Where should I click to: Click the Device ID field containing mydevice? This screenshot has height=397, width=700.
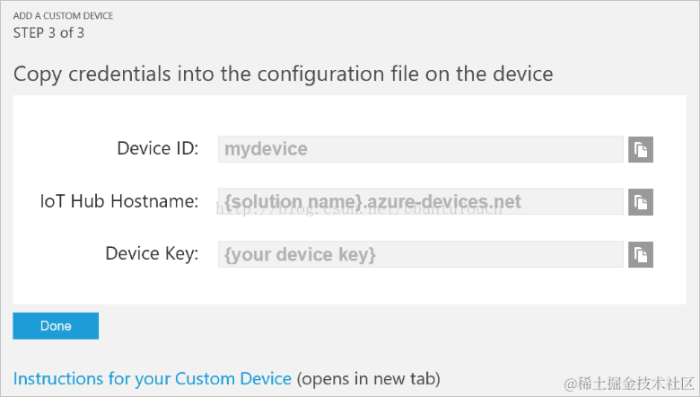(x=420, y=149)
